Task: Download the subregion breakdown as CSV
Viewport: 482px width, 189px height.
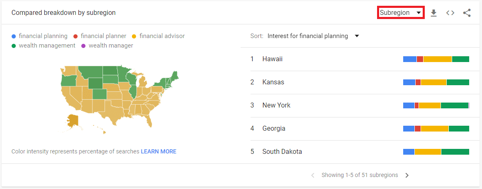Action: (x=433, y=13)
